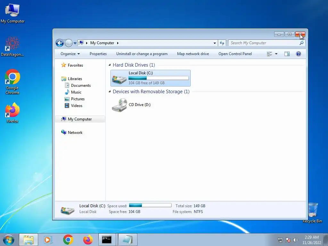Screen dimensions: 328x246
Task: Click Space free 104 GB value
Action: click(134, 212)
